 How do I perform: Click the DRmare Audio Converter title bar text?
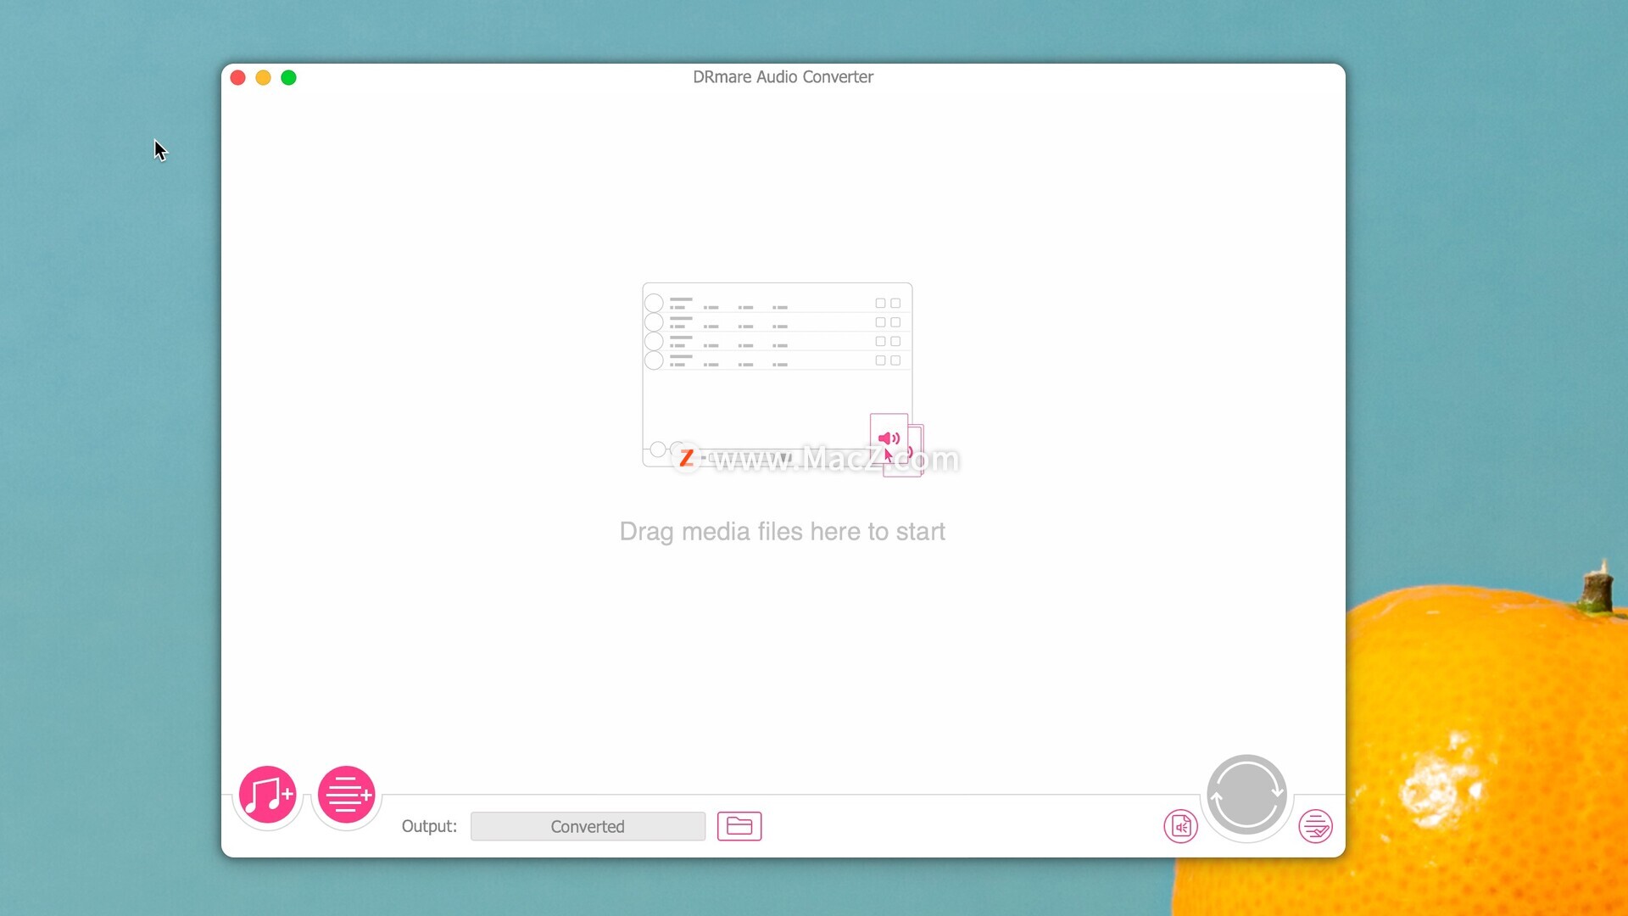click(783, 77)
